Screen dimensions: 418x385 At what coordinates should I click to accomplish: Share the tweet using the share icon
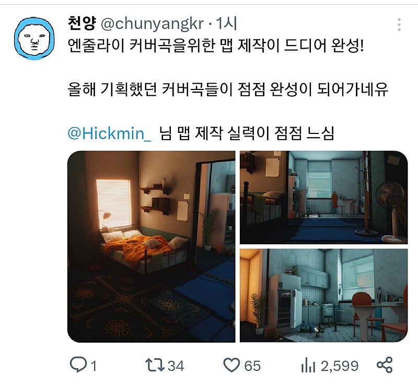pos(385,365)
